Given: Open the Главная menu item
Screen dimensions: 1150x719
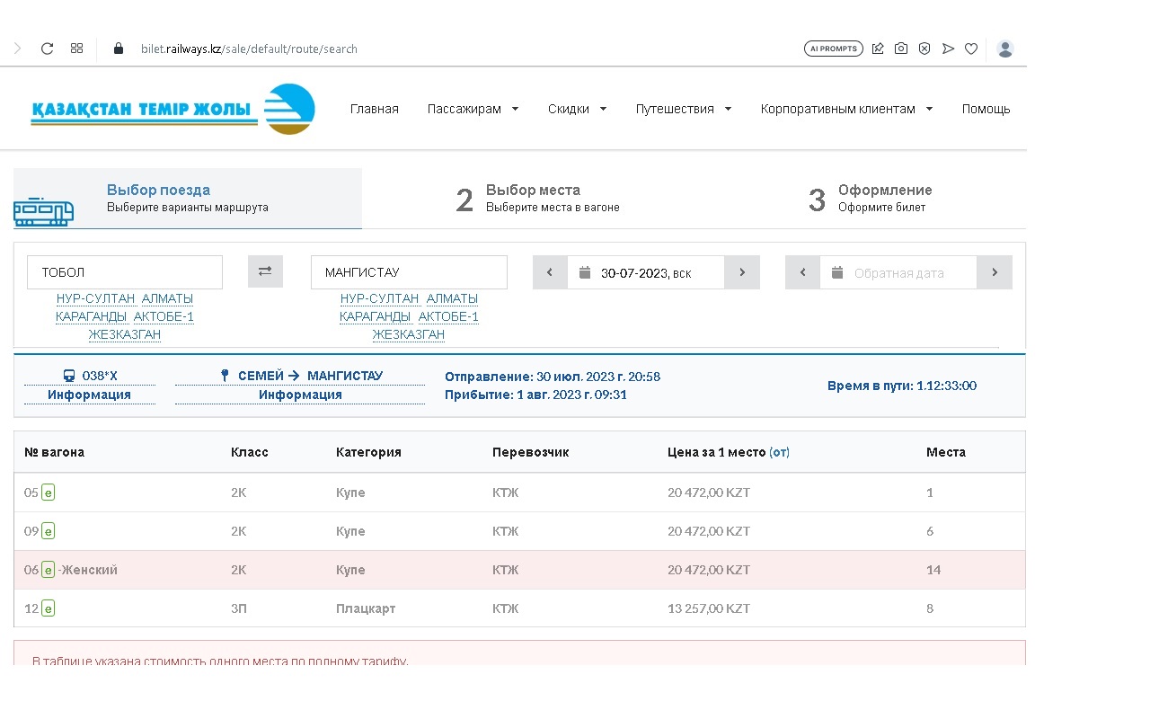Looking at the screenshot, I should tap(374, 109).
